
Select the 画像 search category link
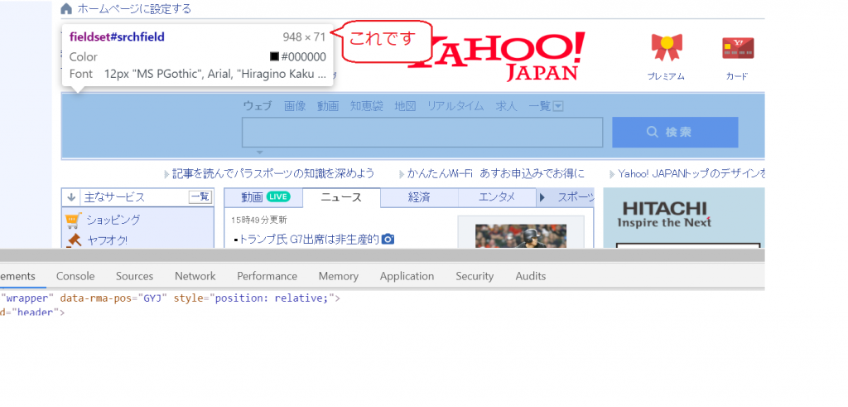point(294,106)
